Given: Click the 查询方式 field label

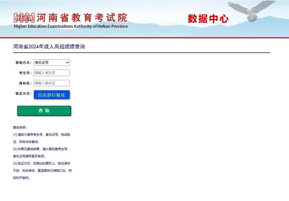Looking at the screenshot, I should [24, 63].
